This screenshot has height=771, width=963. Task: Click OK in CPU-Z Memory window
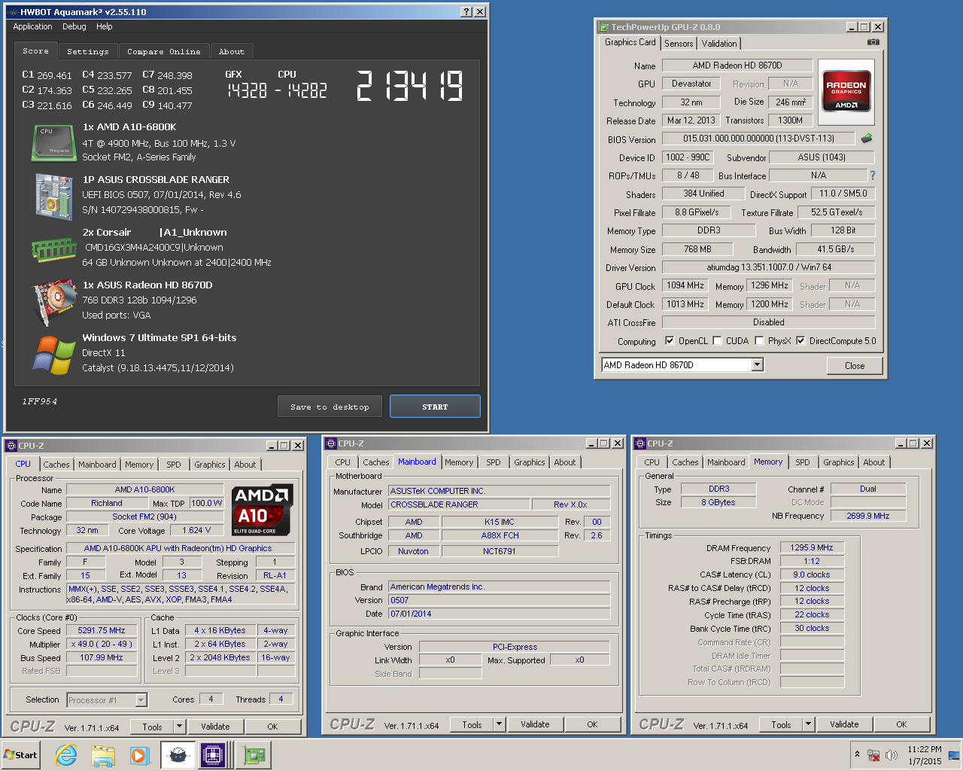[901, 724]
